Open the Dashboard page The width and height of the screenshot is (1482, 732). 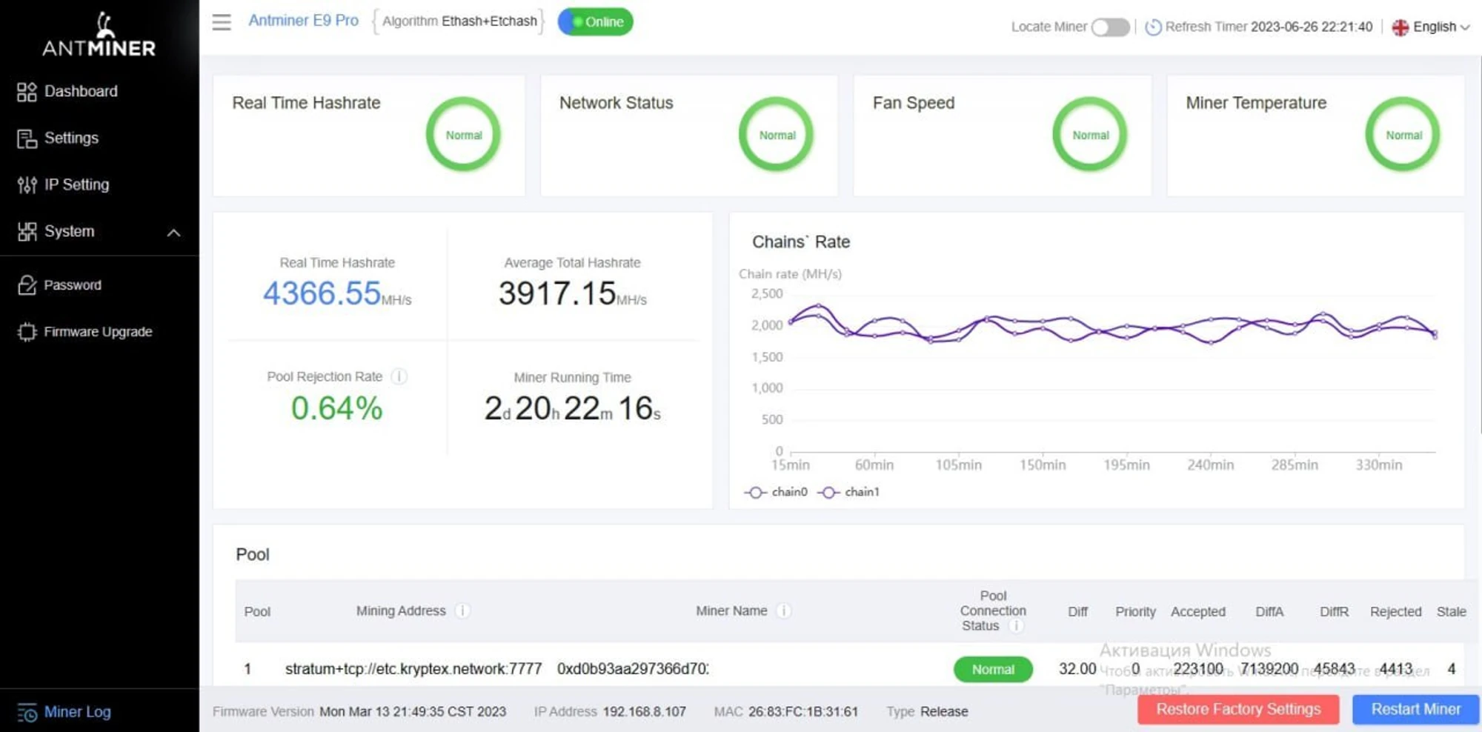[x=80, y=91]
